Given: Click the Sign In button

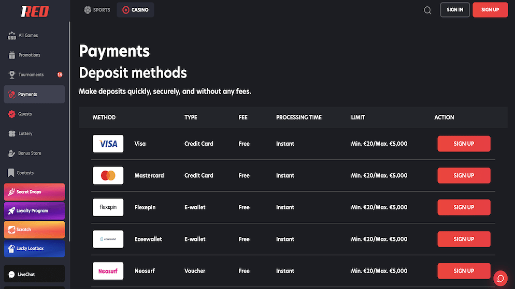Looking at the screenshot, I should coord(455,10).
